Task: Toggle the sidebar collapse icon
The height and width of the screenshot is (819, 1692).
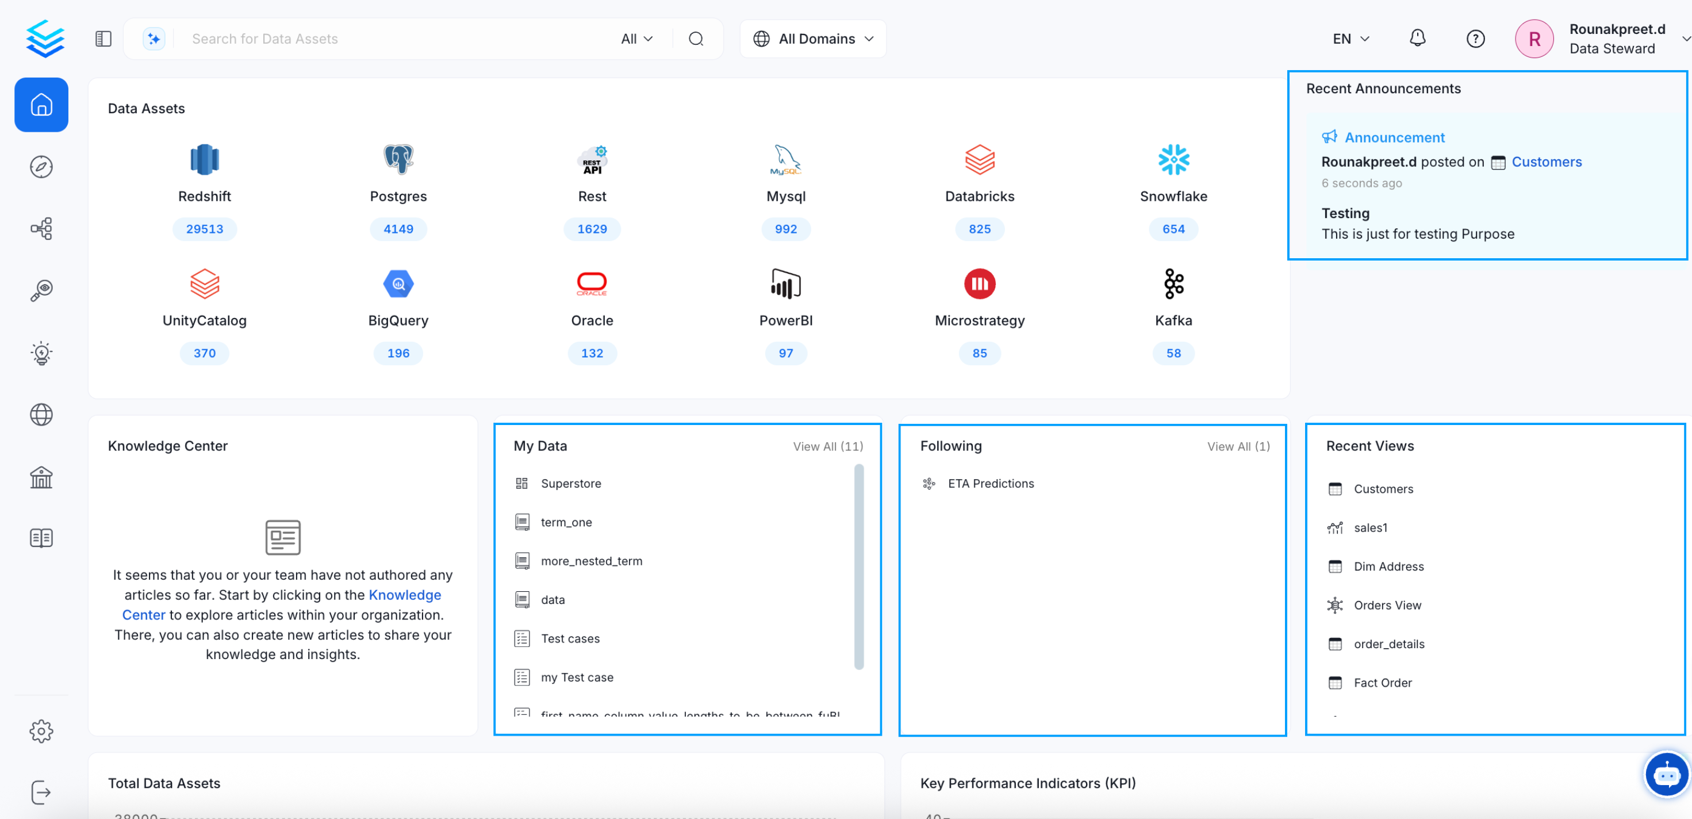Action: click(103, 39)
